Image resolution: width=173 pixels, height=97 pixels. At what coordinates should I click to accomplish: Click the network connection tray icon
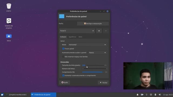tap(151, 95)
